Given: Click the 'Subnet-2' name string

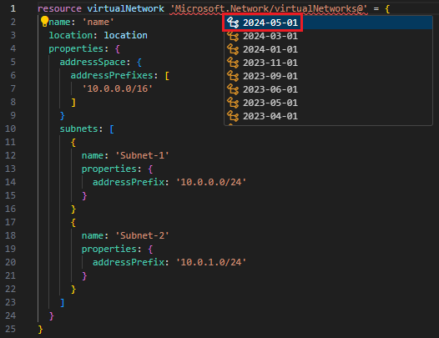Looking at the screenshot, I should click(142, 235).
